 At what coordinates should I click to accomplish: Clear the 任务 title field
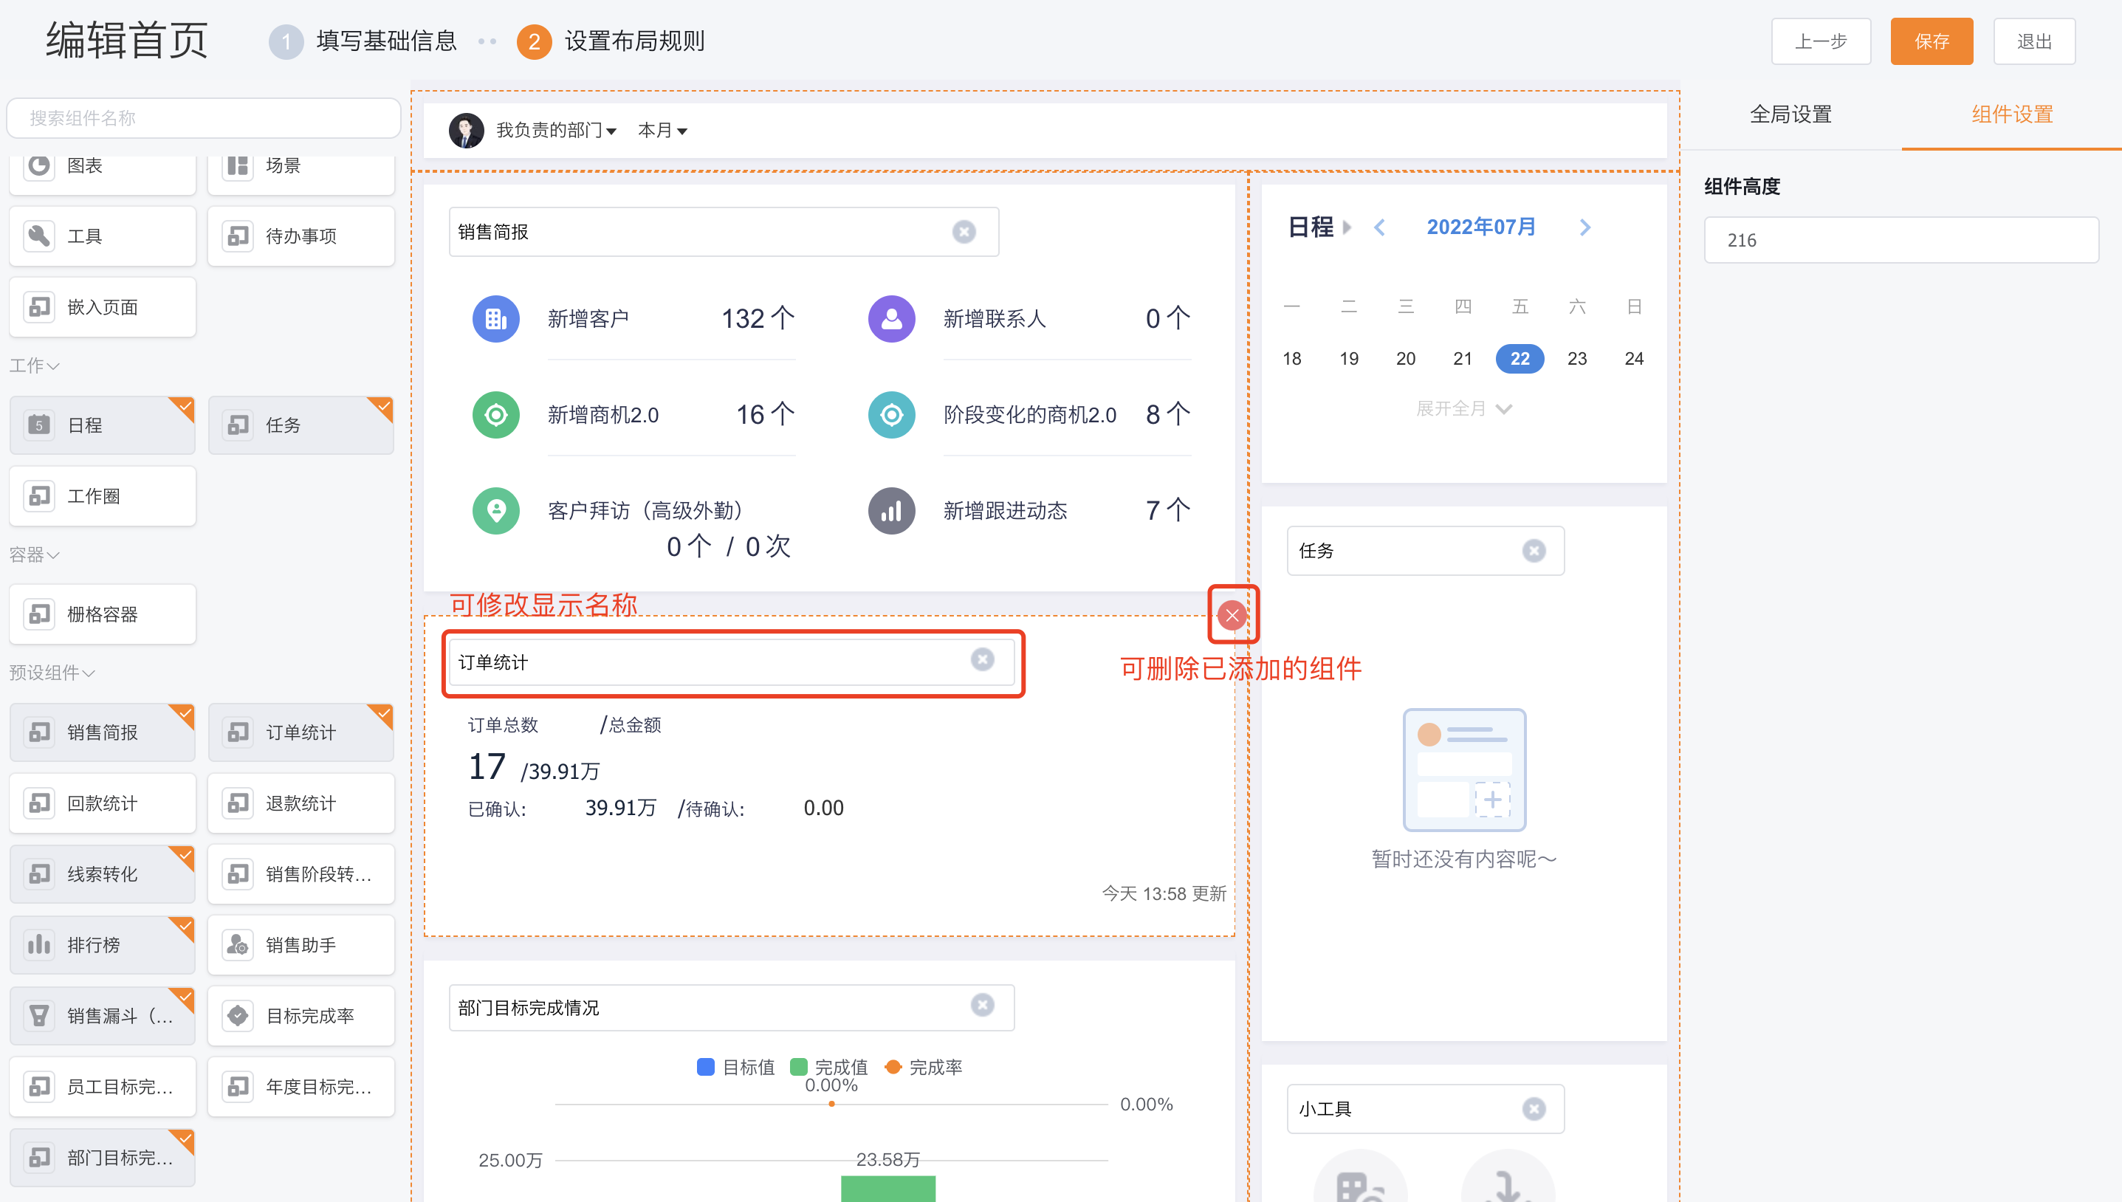click(1534, 551)
